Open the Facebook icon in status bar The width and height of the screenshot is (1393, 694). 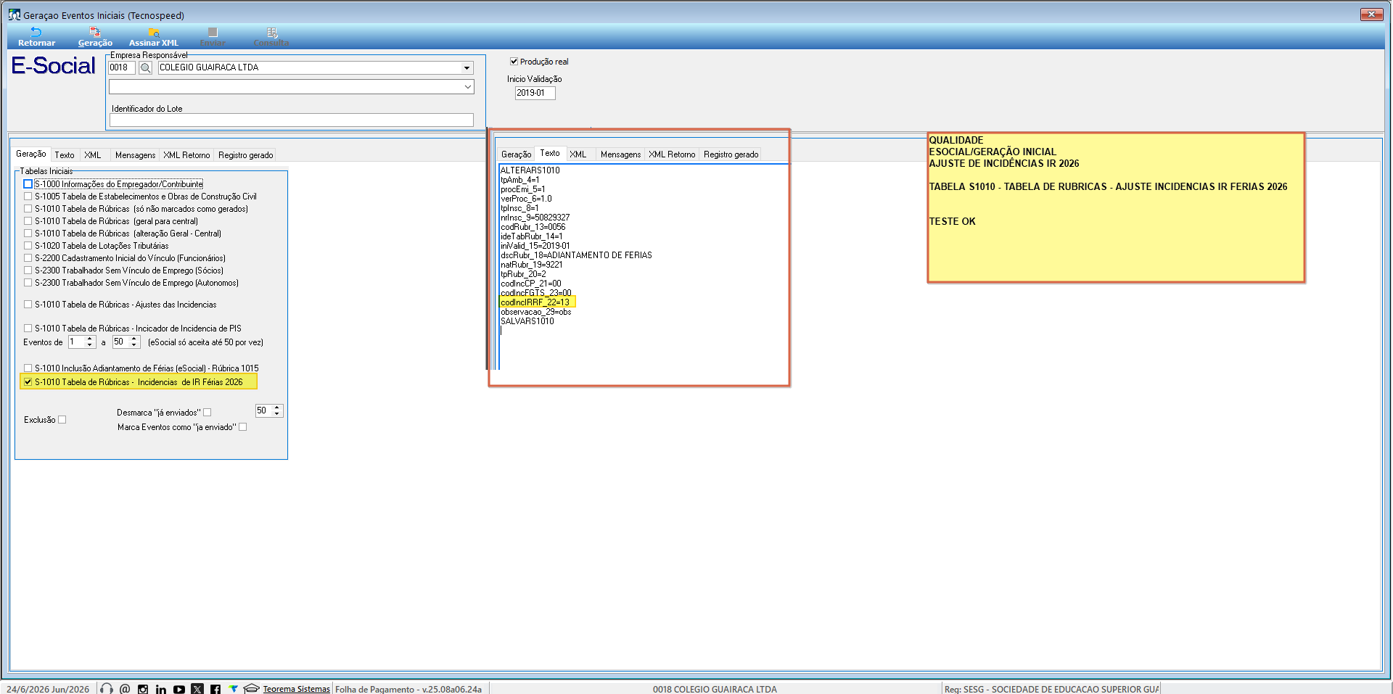(x=215, y=689)
